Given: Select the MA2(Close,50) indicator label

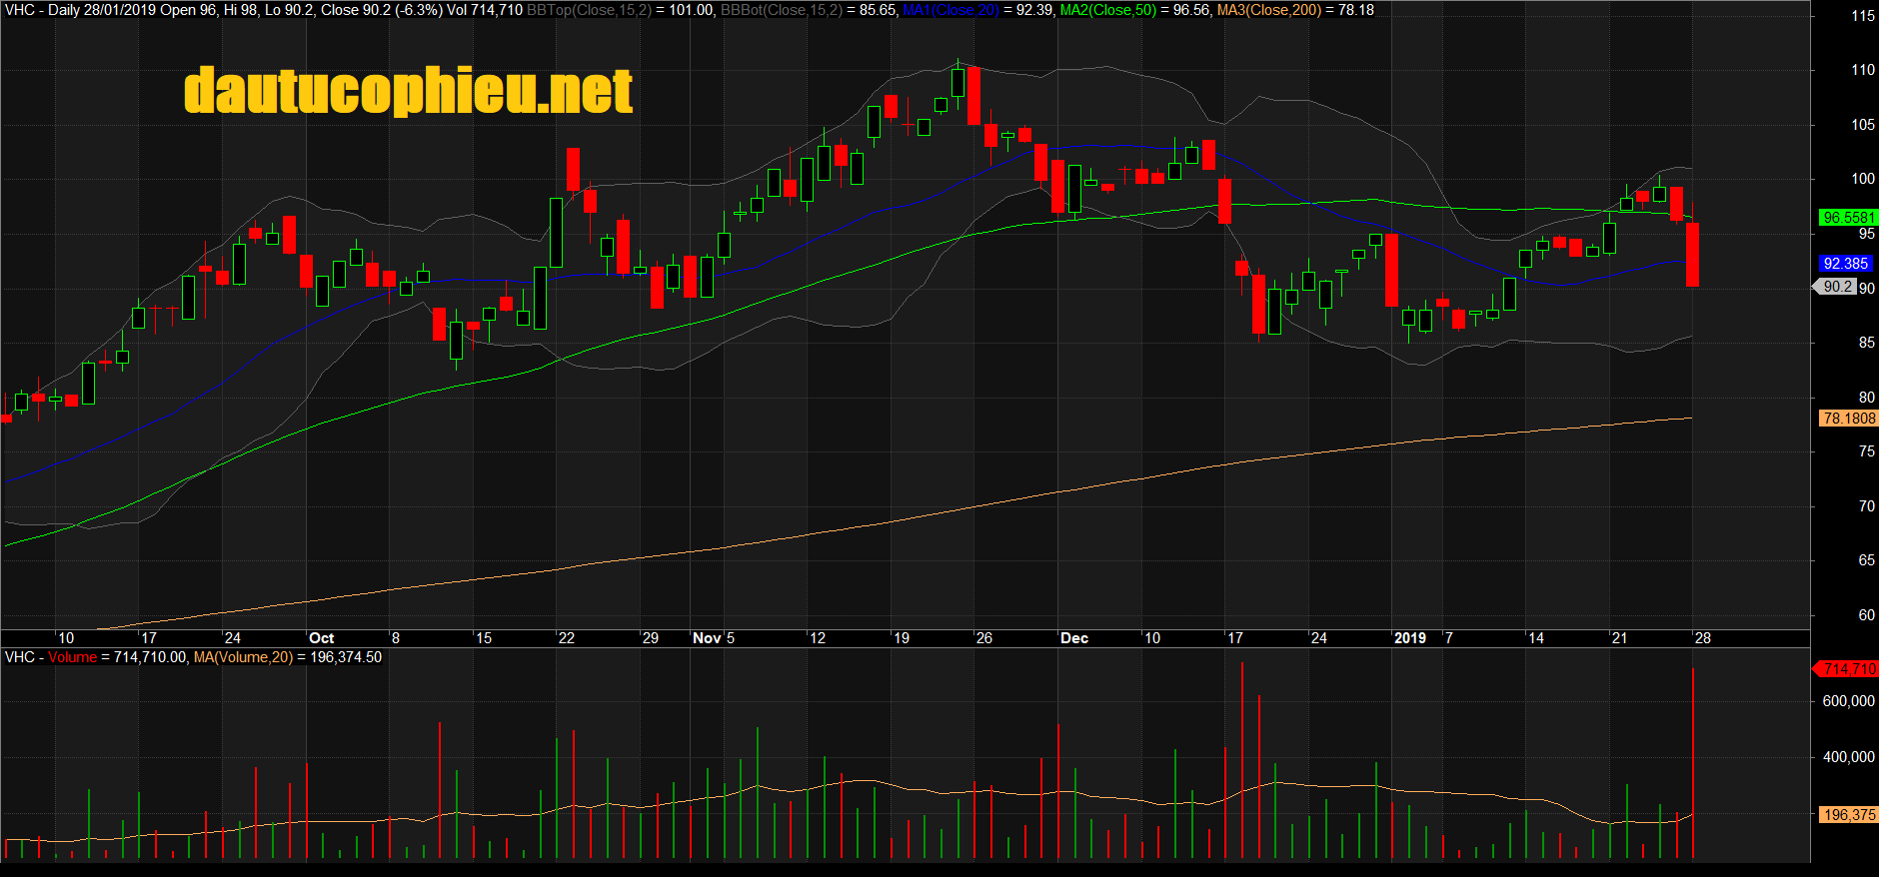Looking at the screenshot, I should (1107, 10).
